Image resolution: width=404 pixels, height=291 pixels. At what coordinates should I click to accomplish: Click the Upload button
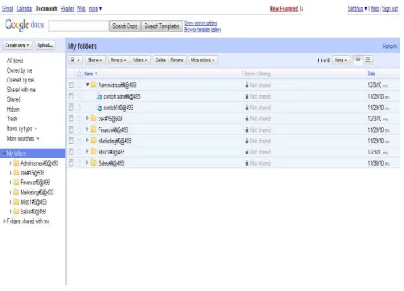(45, 45)
